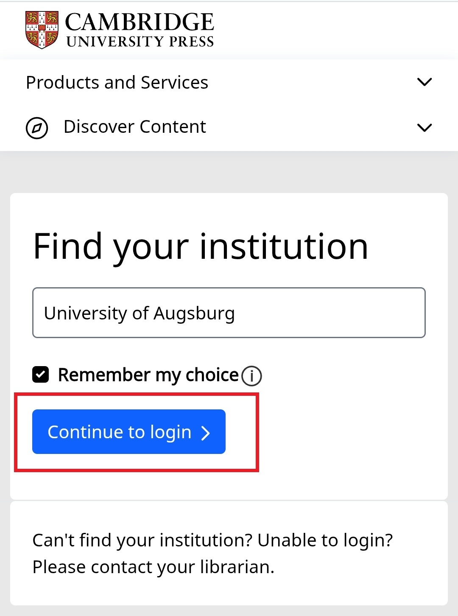Click the Unable to login? text

click(325, 540)
